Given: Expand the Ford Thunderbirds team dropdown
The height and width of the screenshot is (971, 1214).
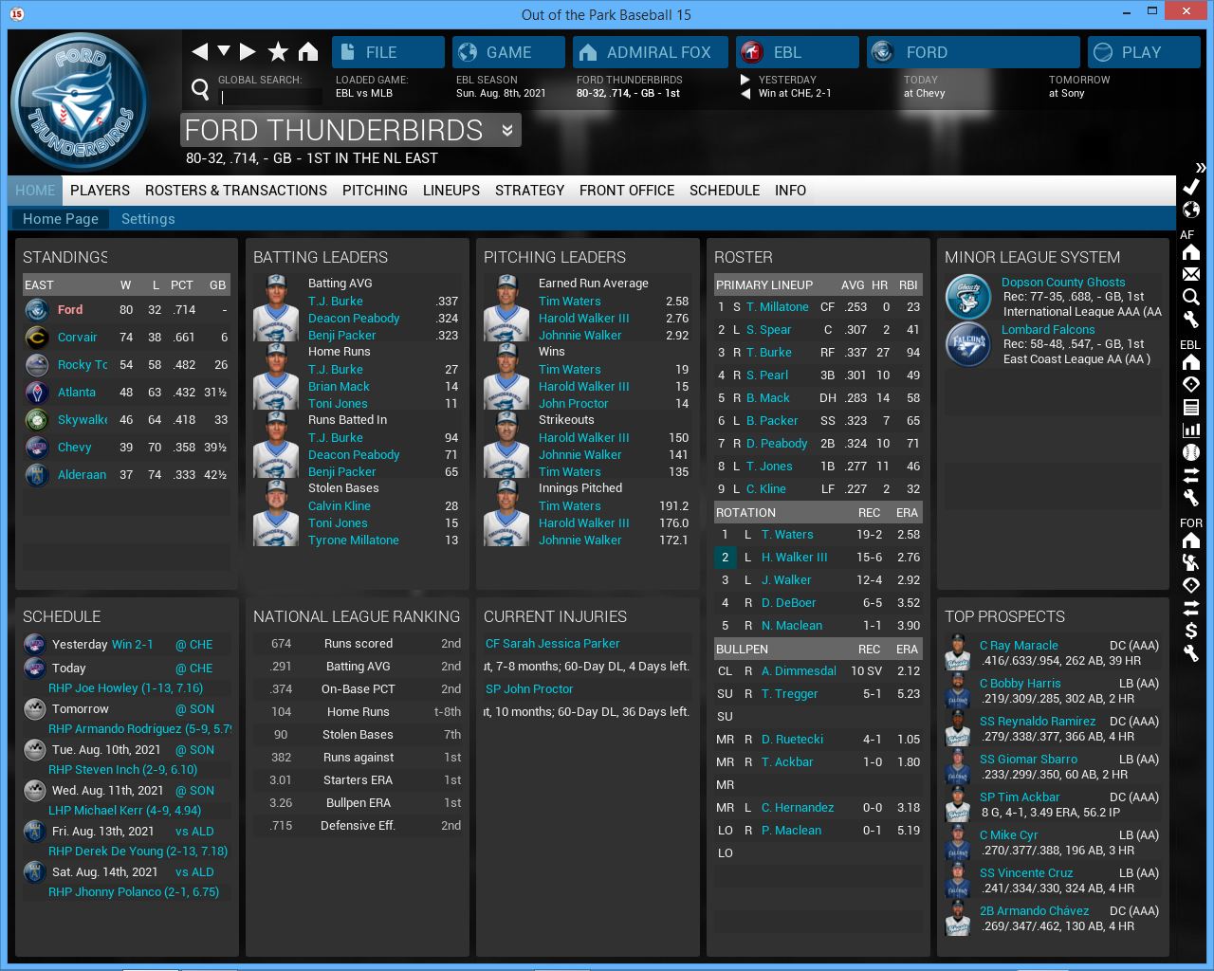Looking at the screenshot, I should pos(507,131).
